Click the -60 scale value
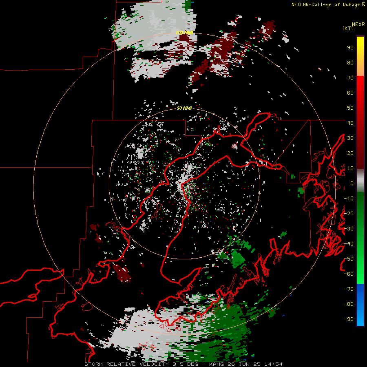Image resolution: width=367 pixels, height=367 pixels. pos(349,274)
